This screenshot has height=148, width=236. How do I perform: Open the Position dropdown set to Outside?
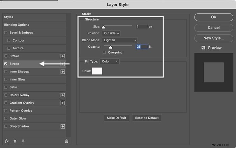[111, 33]
